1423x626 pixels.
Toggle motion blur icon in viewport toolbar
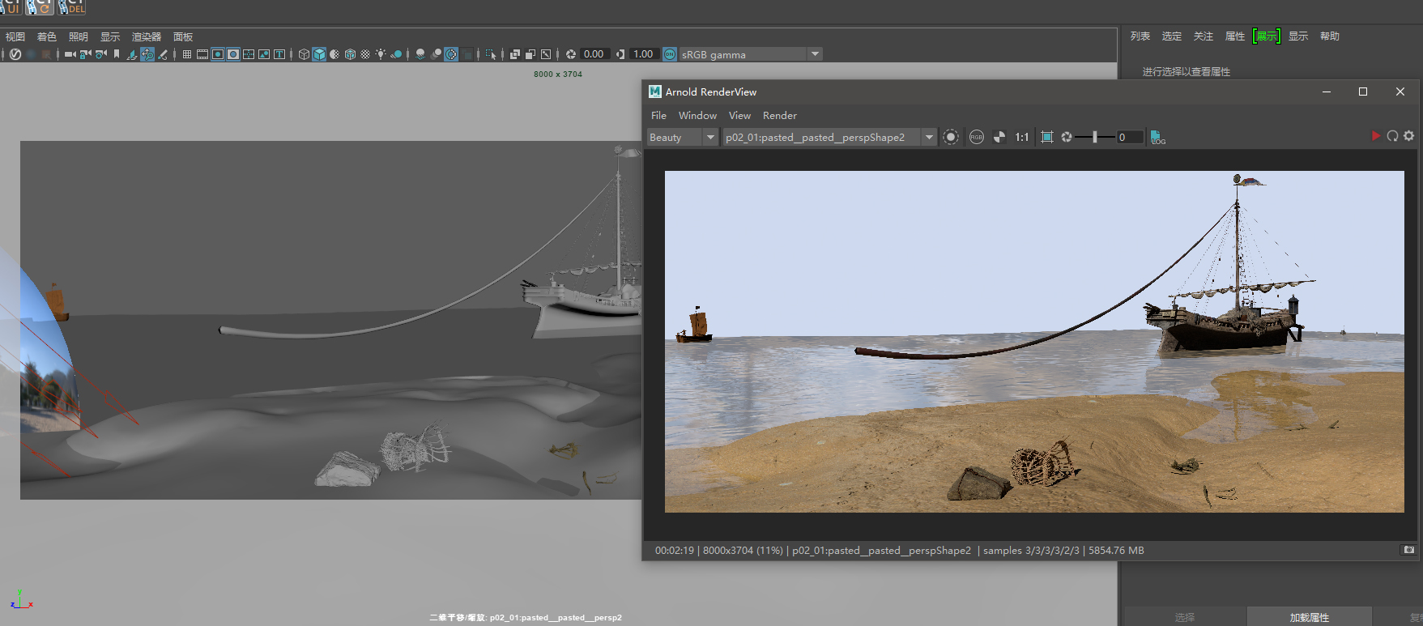pyautogui.click(x=436, y=54)
